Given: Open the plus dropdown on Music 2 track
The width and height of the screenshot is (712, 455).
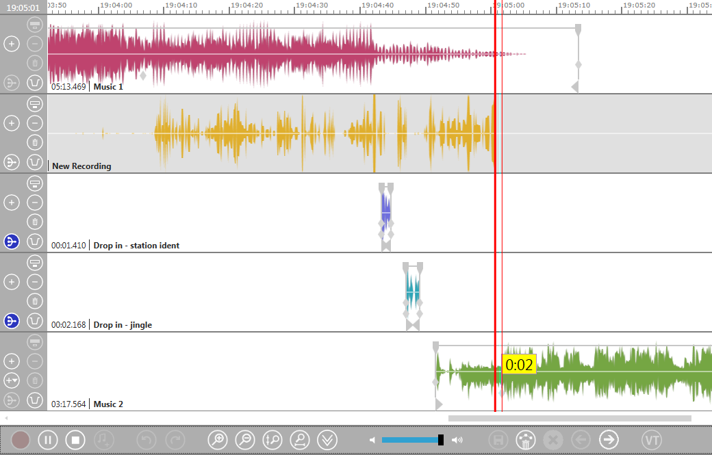Looking at the screenshot, I should pos(12,380).
